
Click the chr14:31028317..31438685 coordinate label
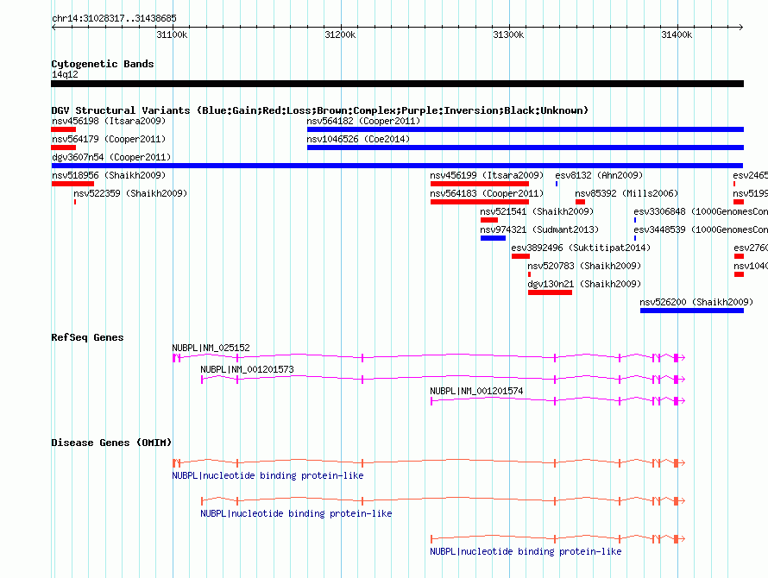(x=114, y=19)
